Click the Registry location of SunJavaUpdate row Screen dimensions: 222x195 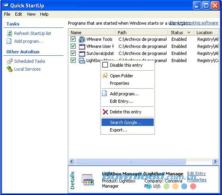[x=208, y=53]
